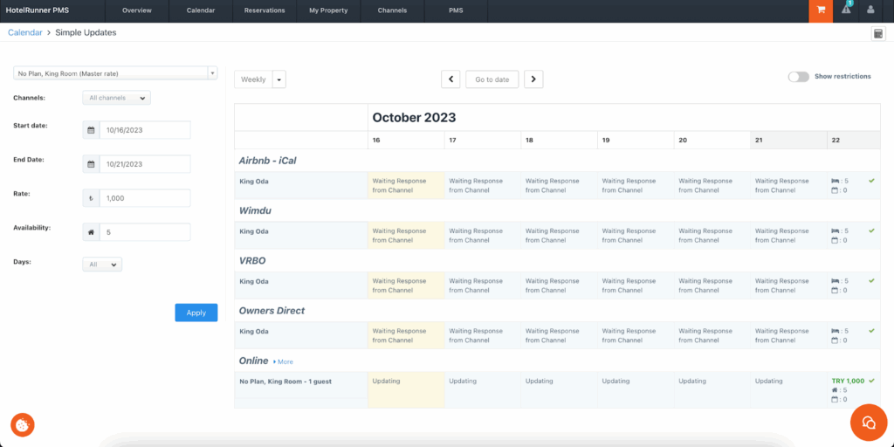Screen dimensions: 894x447
Task: Click the calculator icon below the header
Action: tap(878, 33)
